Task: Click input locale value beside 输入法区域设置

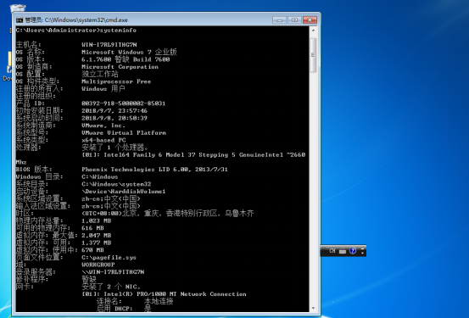Action: point(111,206)
